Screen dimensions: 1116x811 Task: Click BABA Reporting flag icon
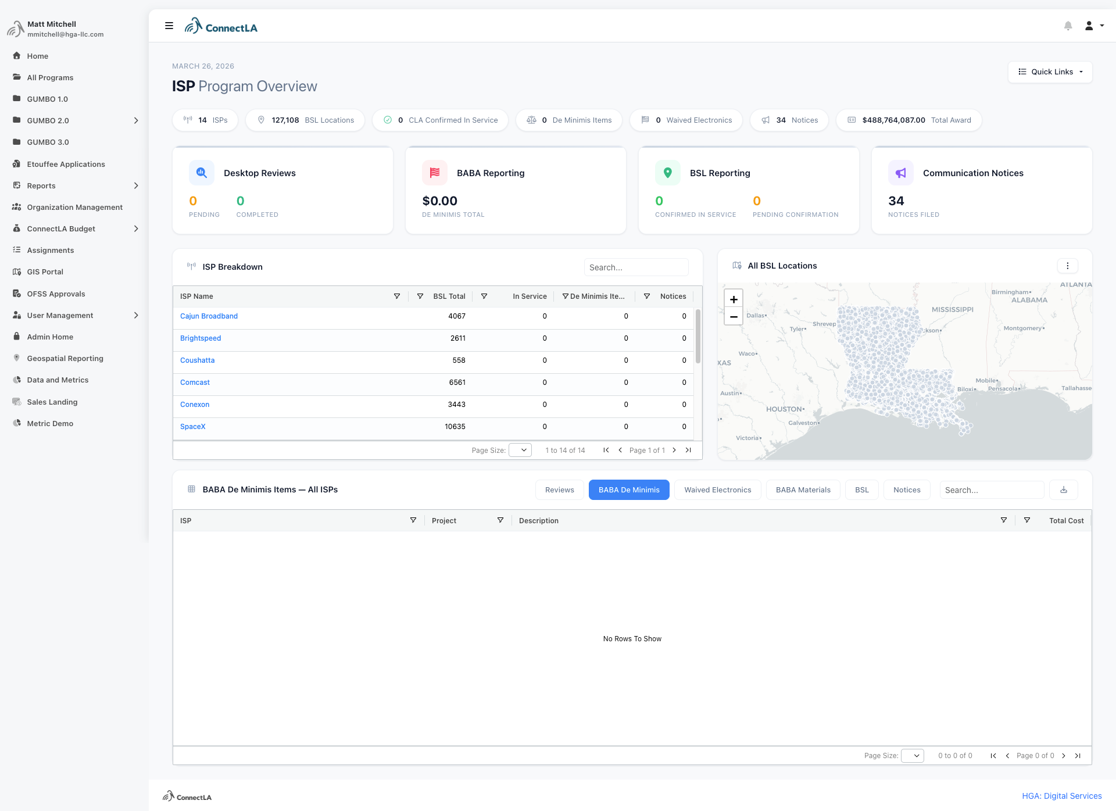click(435, 173)
